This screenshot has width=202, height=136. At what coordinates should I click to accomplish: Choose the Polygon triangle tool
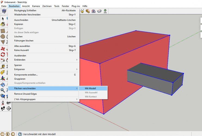point(3,42)
